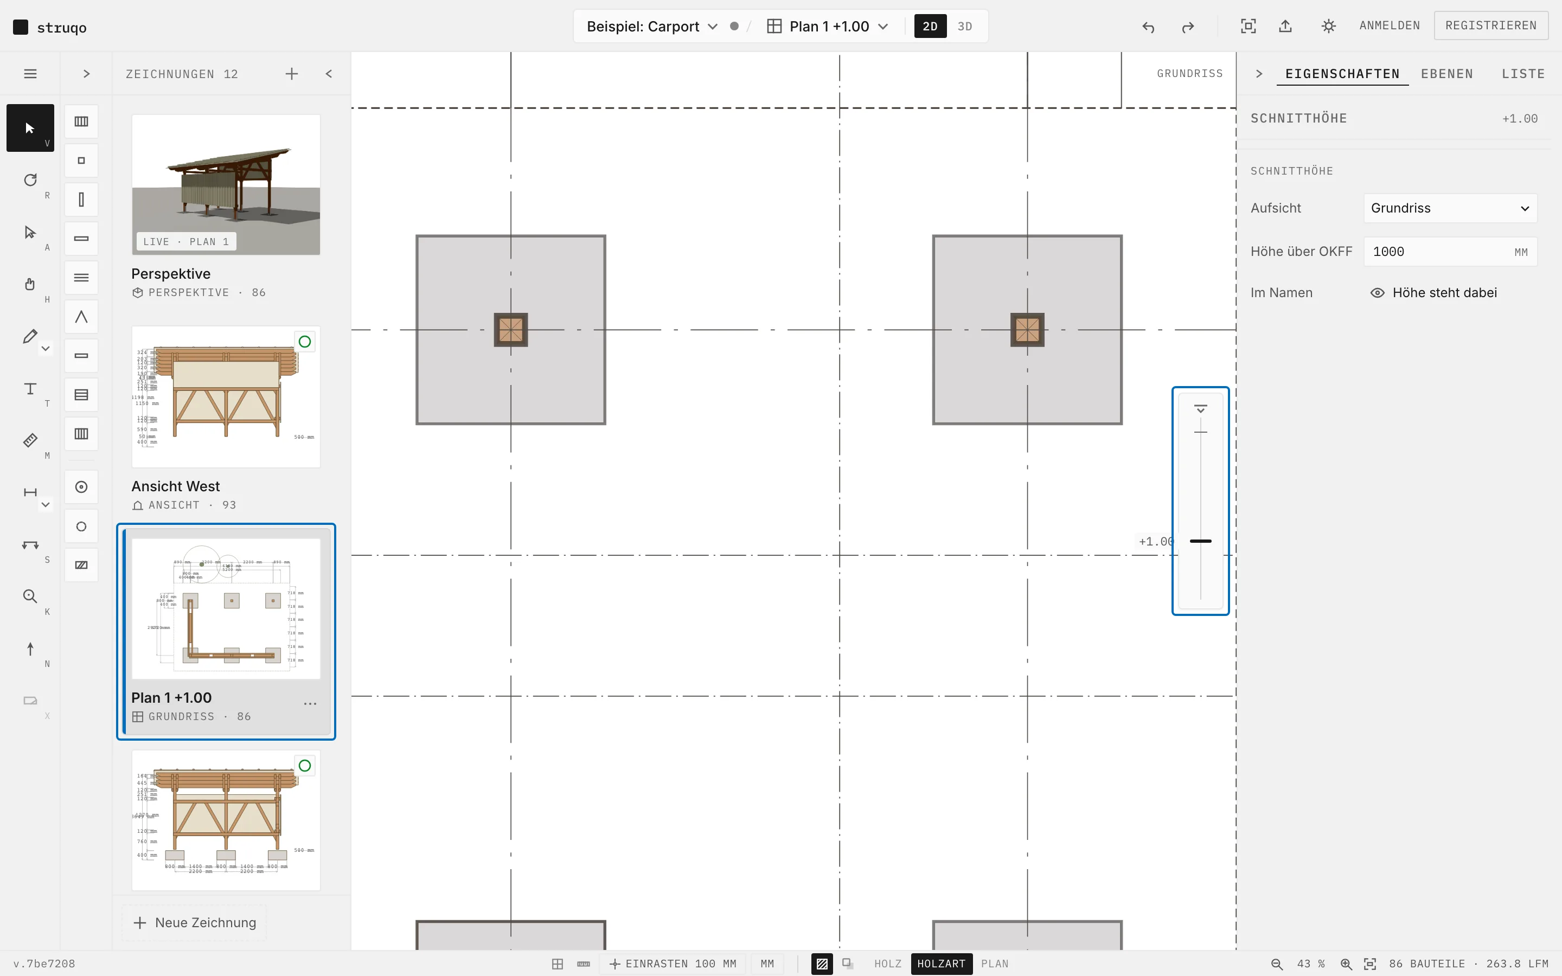Image resolution: width=1562 pixels, height=976 pixels.
Task: Select the pan hand tool
Action: click(30, 284)
